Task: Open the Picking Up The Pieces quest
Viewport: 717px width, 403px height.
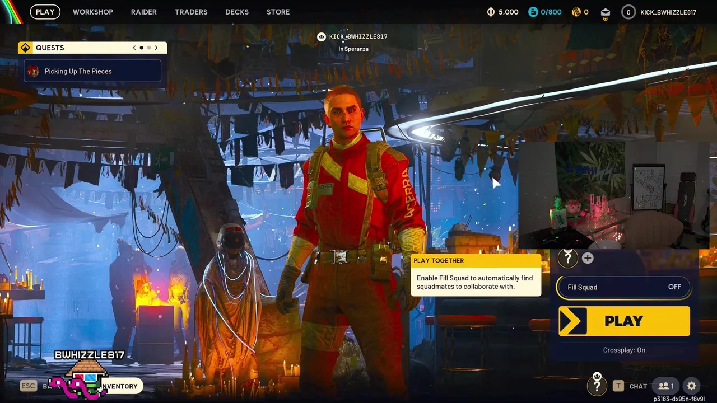Action: click(x=92, y=71)
